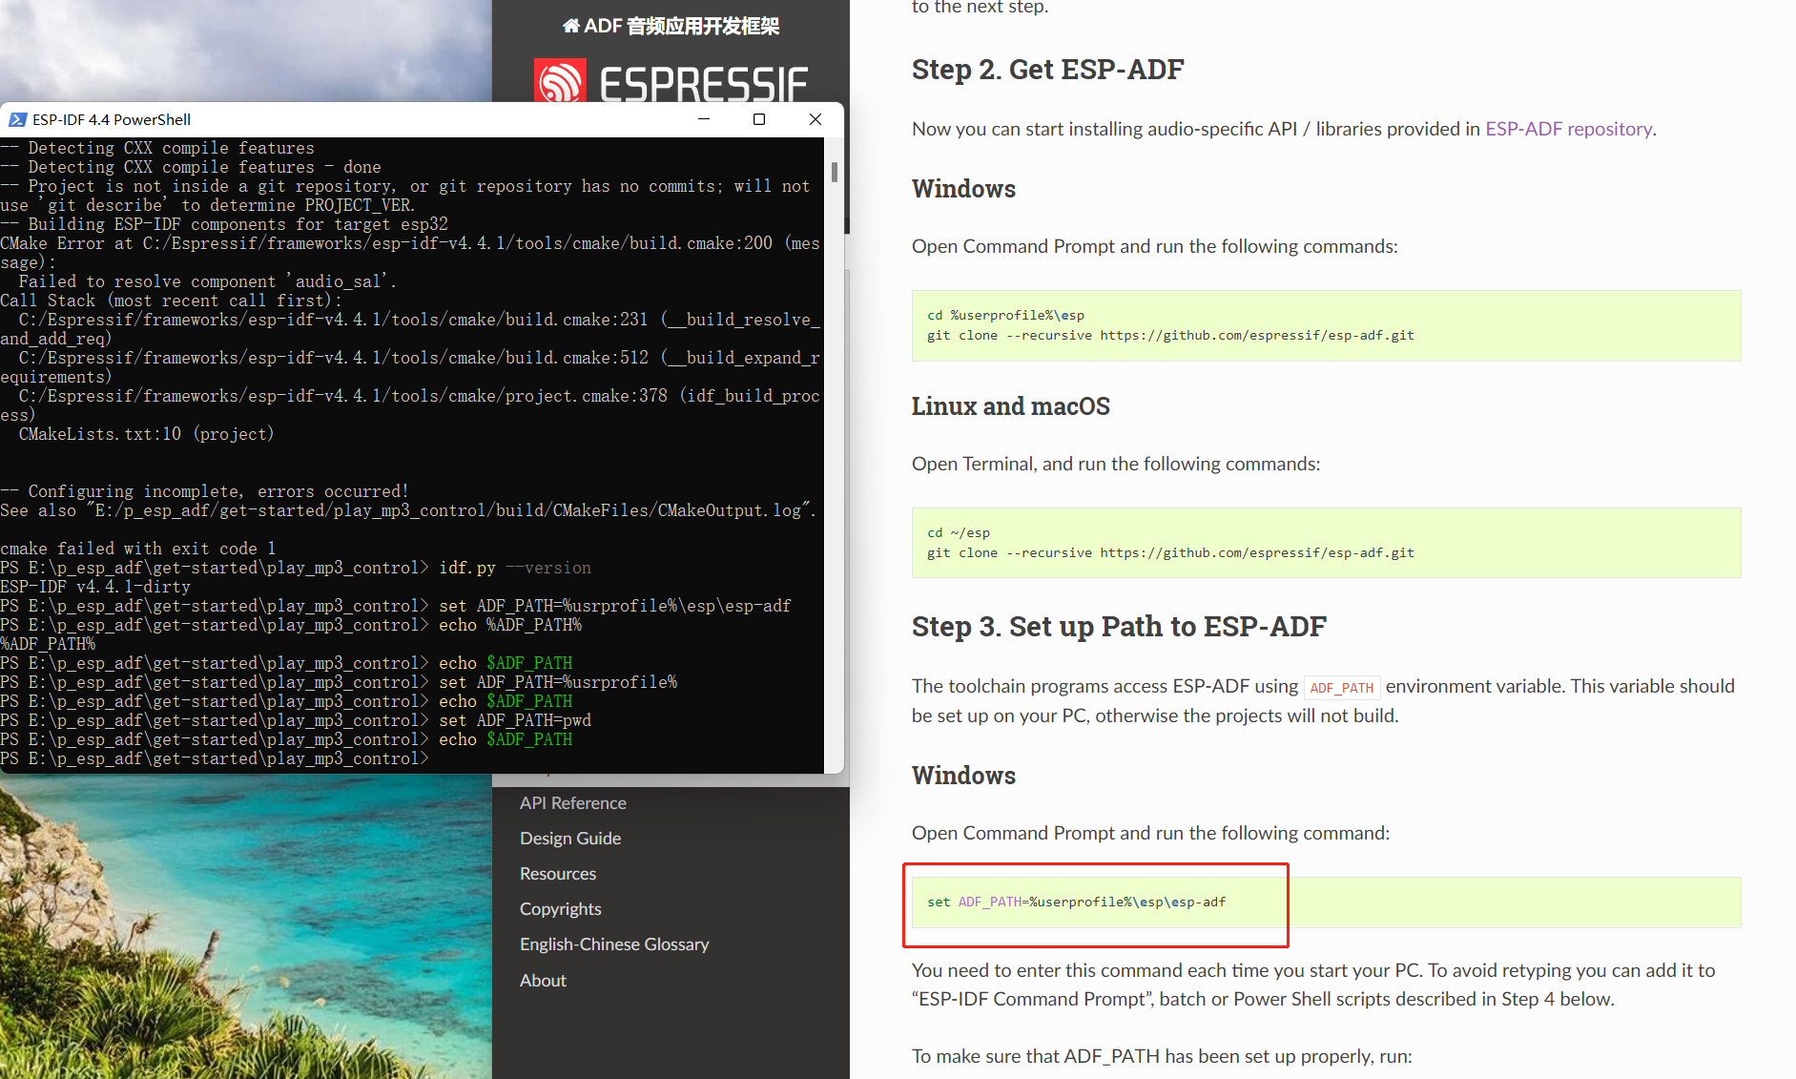Click the cd ~/esp command line

click(959, 532)
